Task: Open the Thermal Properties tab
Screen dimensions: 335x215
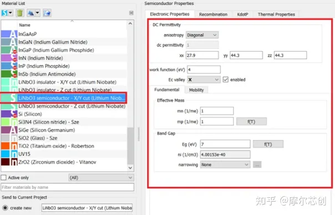Action: [x=276, y=14]
